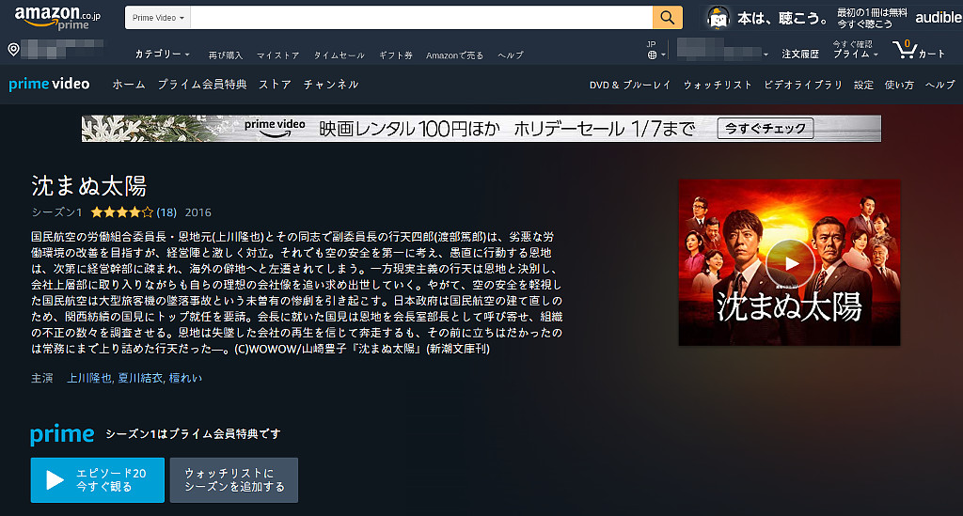Open 使い方 in the Prime Video bar

[899, 86]
